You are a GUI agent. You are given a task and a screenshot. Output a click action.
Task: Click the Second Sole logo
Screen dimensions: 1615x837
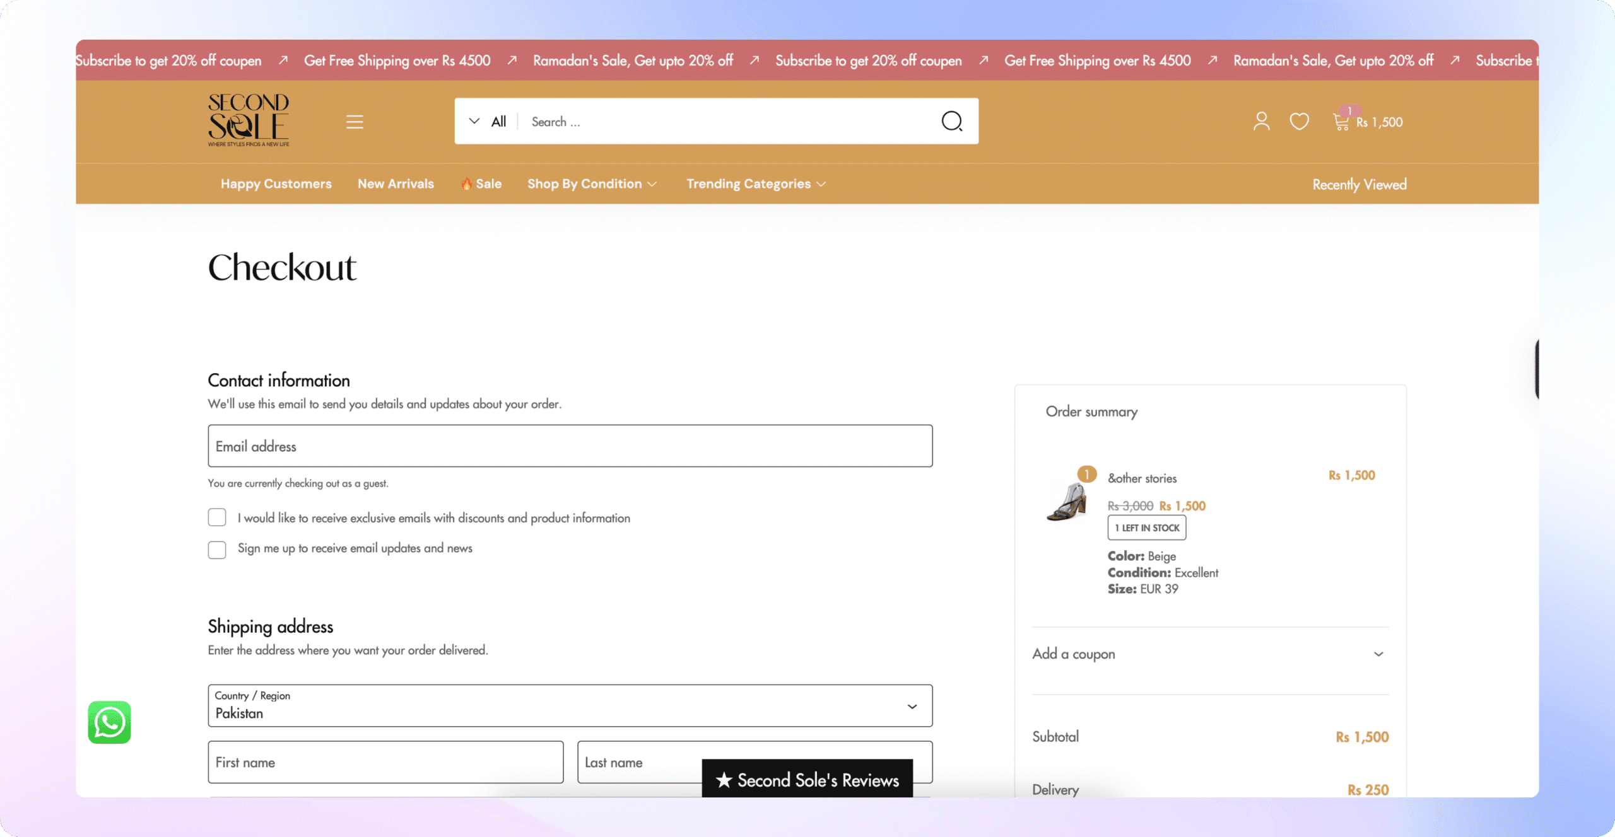pos(249,120)
